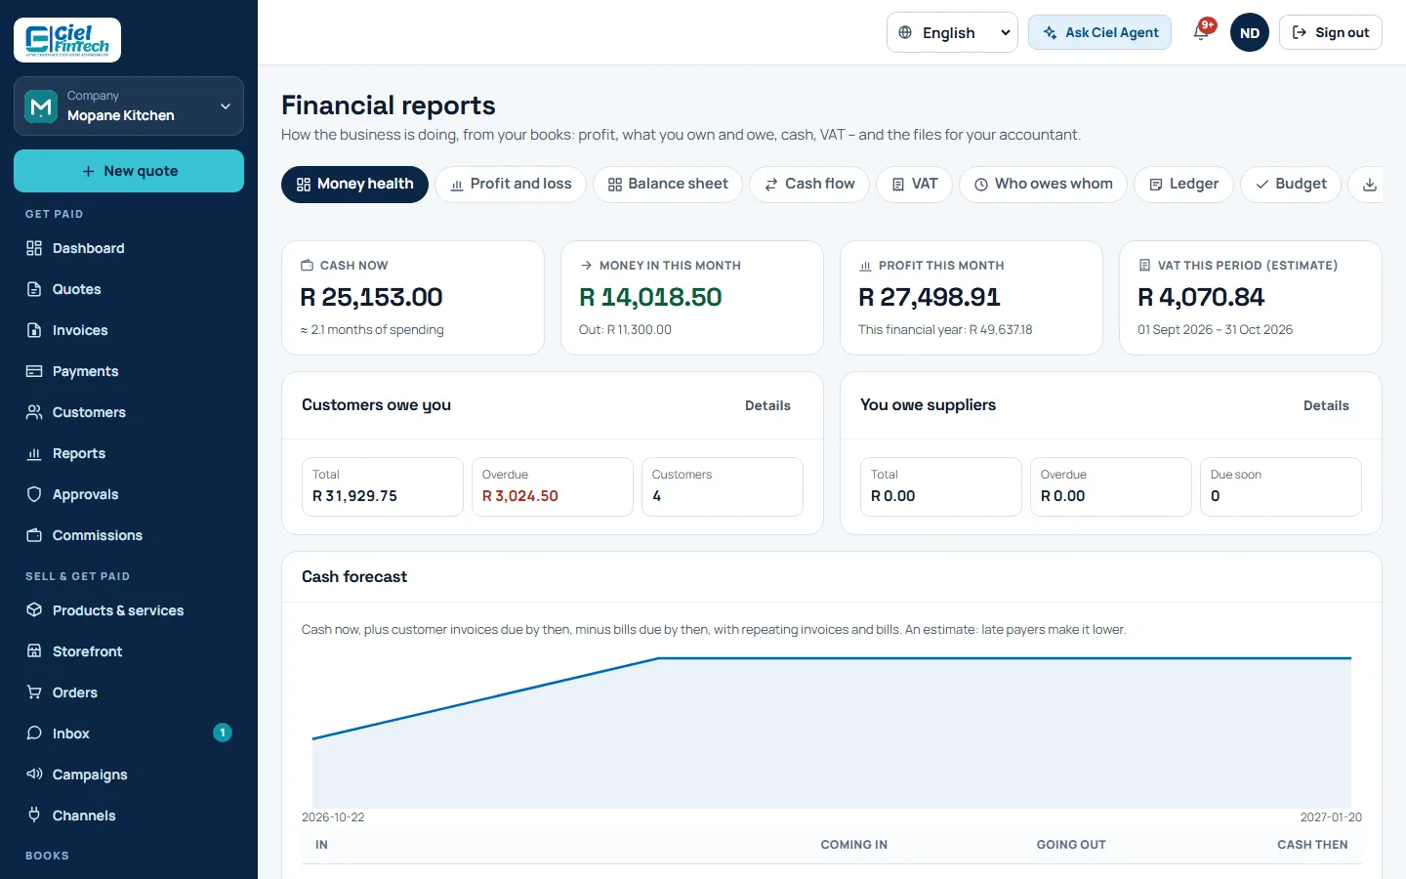Switch to the VAT tab

[914, 185]
